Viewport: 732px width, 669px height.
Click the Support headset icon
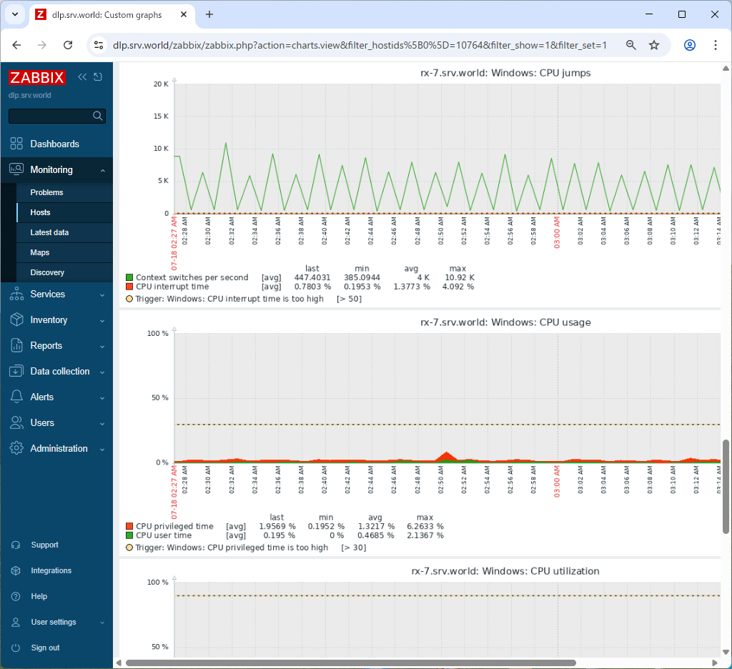16,545
